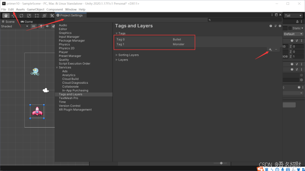The image size is (305, 171).
Task: Toggle the Static checkbox in the Inspector
Action: (x=290, y=28)
